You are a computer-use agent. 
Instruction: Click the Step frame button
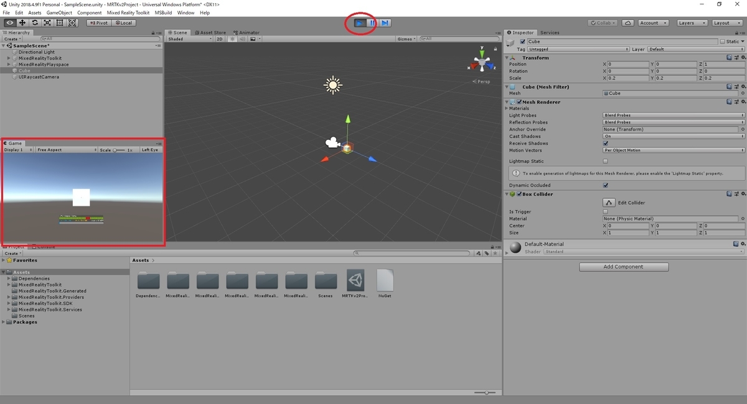pyautogui.click(x=385, y=23)
